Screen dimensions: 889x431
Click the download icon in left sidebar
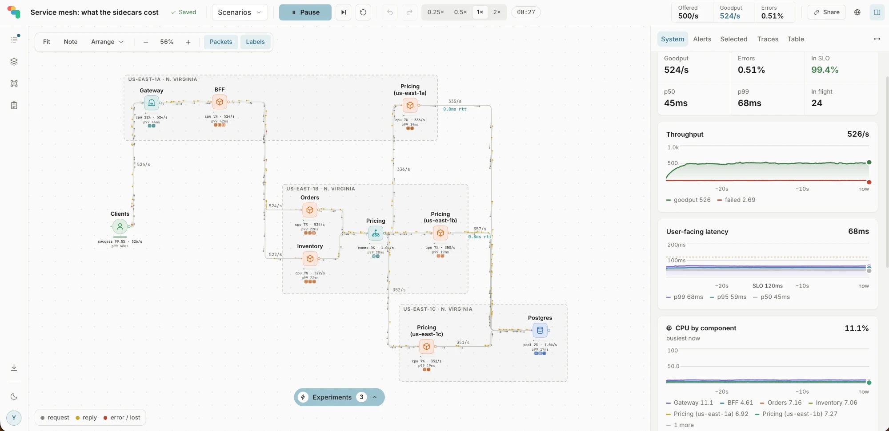[x=14, y=368]
